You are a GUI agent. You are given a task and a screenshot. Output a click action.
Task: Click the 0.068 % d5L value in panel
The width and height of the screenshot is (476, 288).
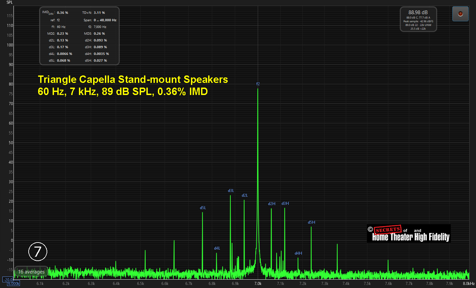tap(63, 61)
